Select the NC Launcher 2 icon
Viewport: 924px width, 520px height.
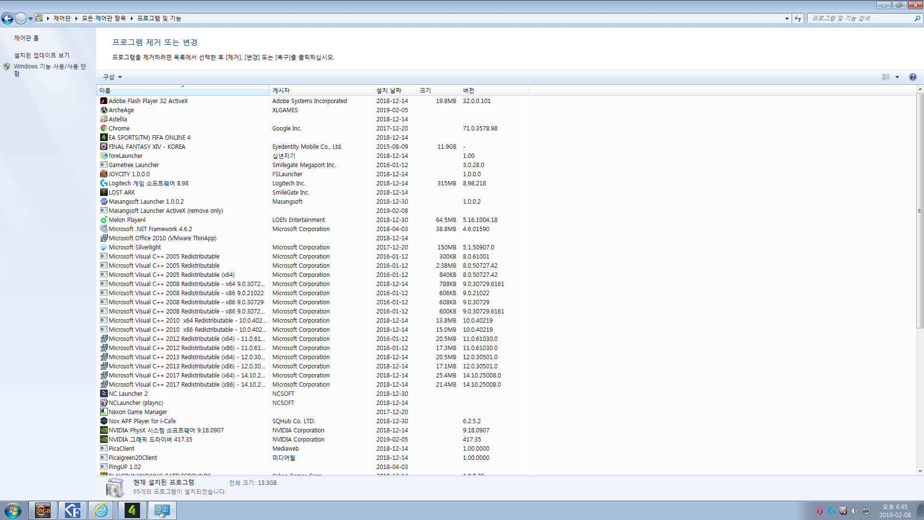click(103, 394)
